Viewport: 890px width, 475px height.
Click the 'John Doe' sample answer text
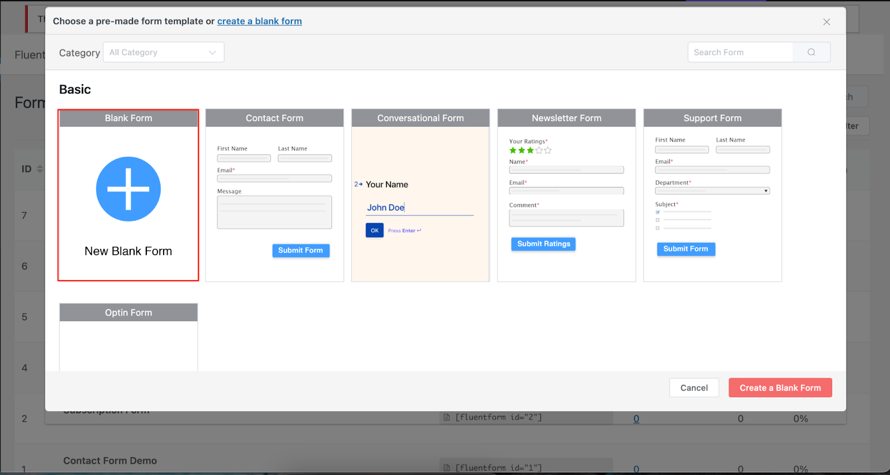(x=385, y=207)
